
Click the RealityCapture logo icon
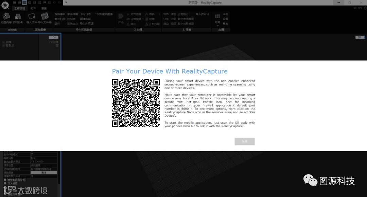[x=5, y=5]
